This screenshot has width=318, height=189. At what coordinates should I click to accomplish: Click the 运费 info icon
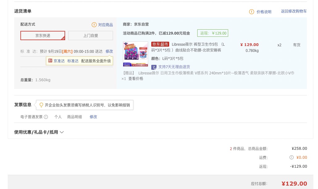point(291,157)
